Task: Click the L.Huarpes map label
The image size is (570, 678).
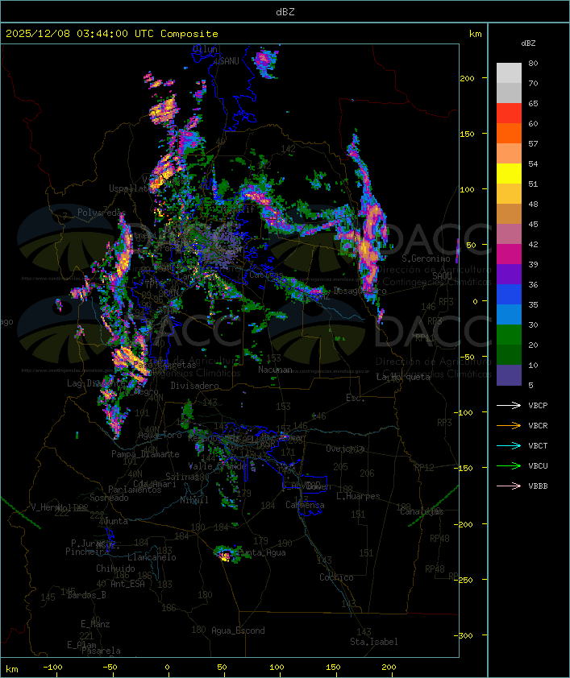Action: coord(358,496)
